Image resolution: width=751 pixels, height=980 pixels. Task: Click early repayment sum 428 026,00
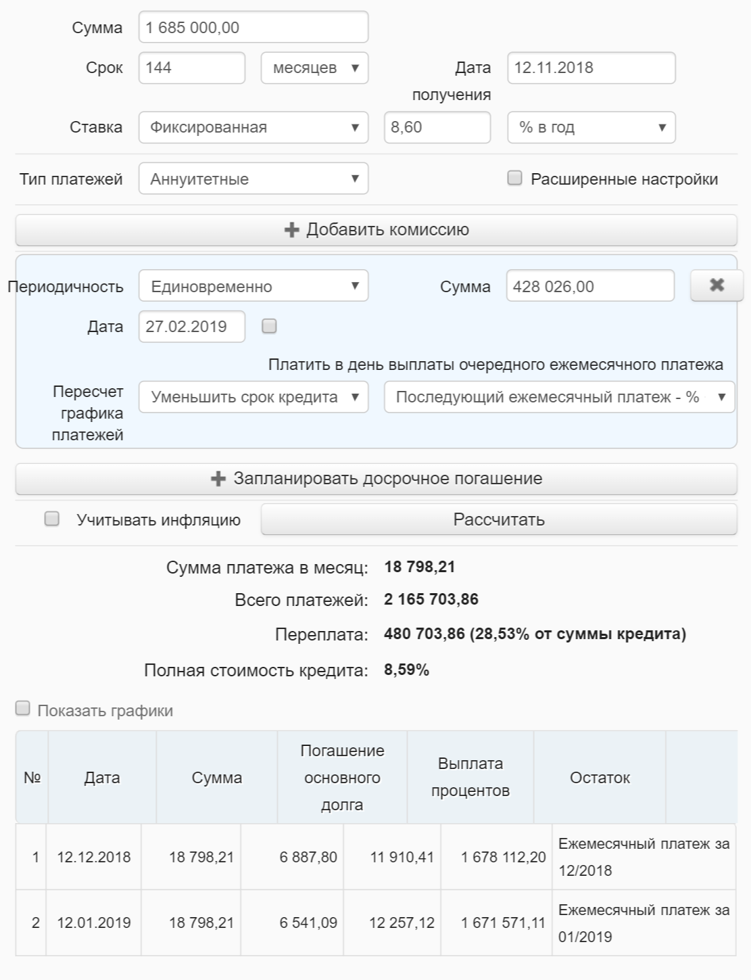590,286
